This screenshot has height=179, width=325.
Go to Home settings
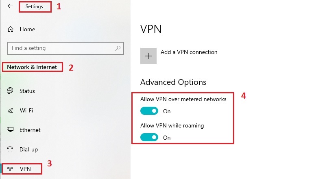click(x=27, y=30)
